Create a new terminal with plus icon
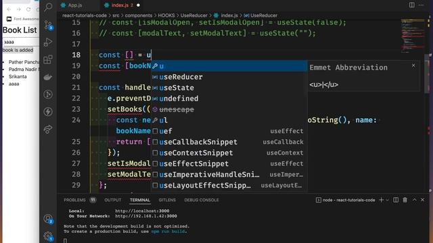Viewport: 433px width, 243px height. pos(382,200)
